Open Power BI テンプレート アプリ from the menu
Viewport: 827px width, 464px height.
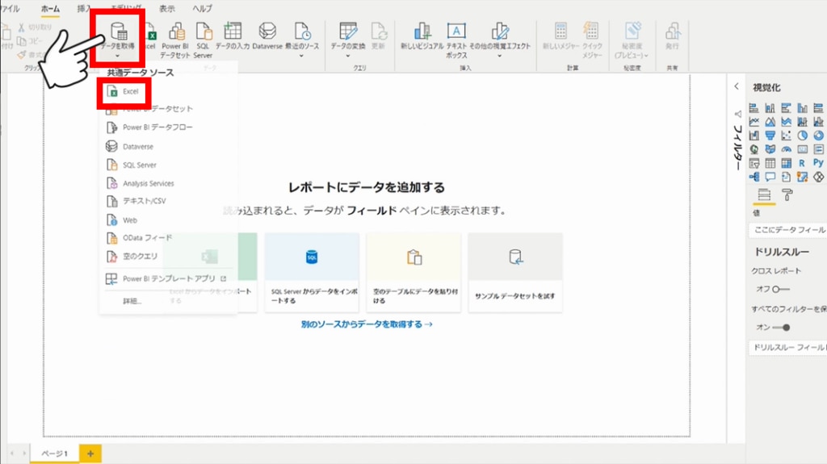[x=168, y=278]
